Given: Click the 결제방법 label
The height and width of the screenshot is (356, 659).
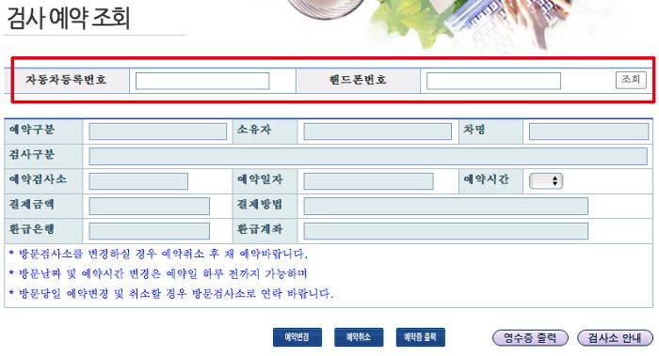Looking at the screenshot, I should click(x=260, y=205).
